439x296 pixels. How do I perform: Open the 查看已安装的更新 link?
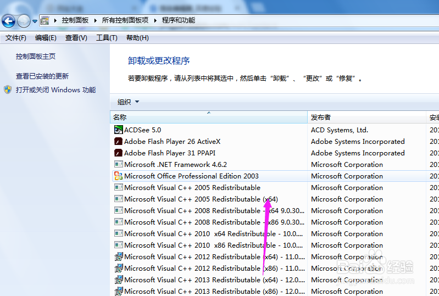(42, 76)
